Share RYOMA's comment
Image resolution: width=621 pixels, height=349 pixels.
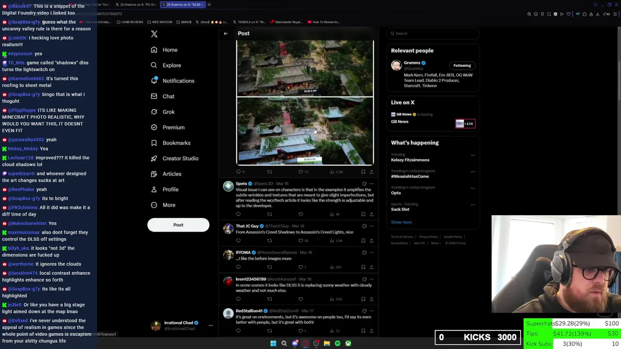371,267
